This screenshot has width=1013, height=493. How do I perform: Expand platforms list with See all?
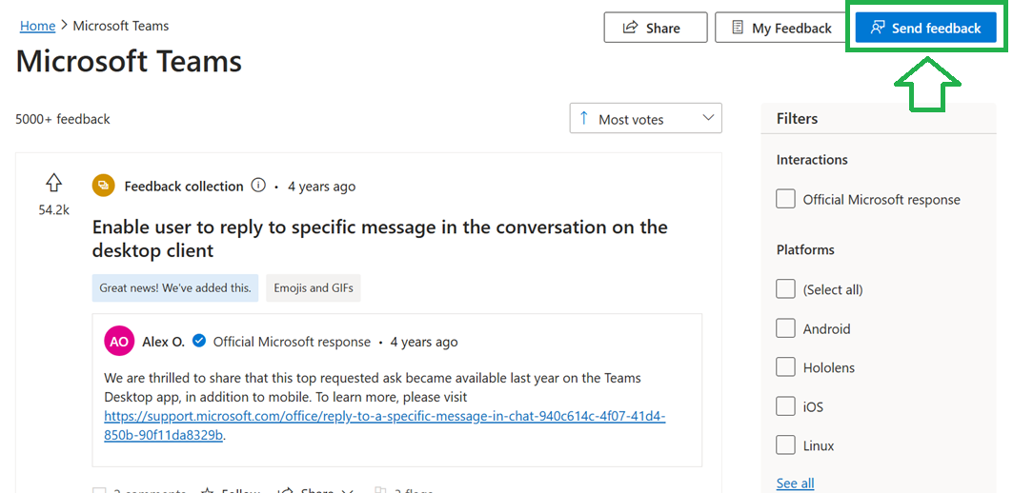pos(796,483)
